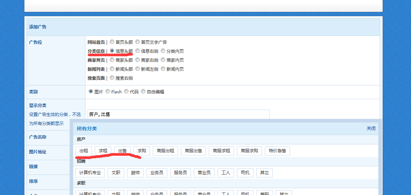Choose the 搜索右侧 radio button
Image resolution: width=411 pixels, height=195 pixels.
coord(112,78)
